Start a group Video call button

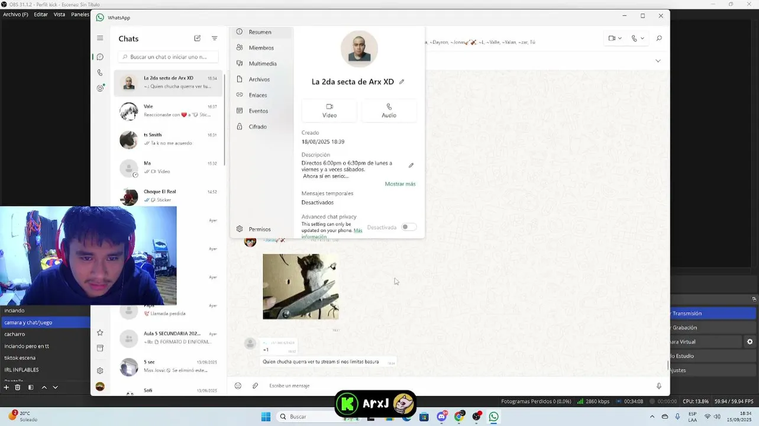(x=330, y=111)
